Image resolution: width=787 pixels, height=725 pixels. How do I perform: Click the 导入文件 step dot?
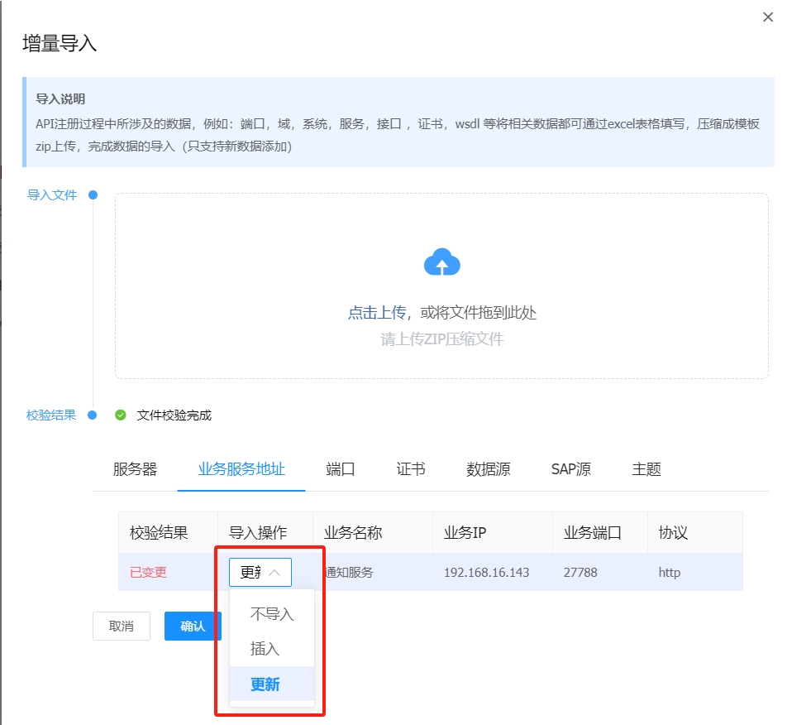93,195
